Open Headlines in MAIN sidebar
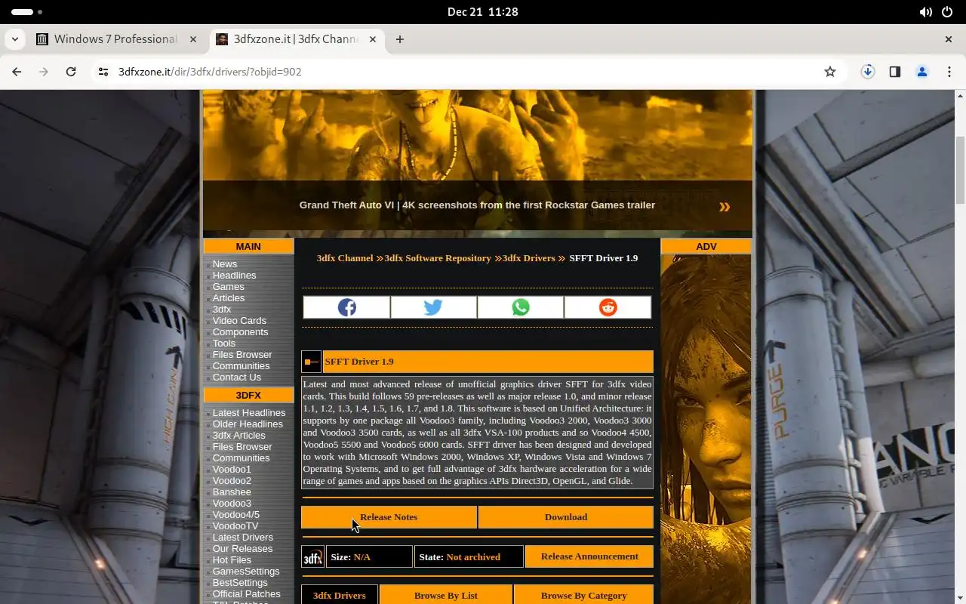The height and width of the screenshot is (604, 966). coord(234,276)
